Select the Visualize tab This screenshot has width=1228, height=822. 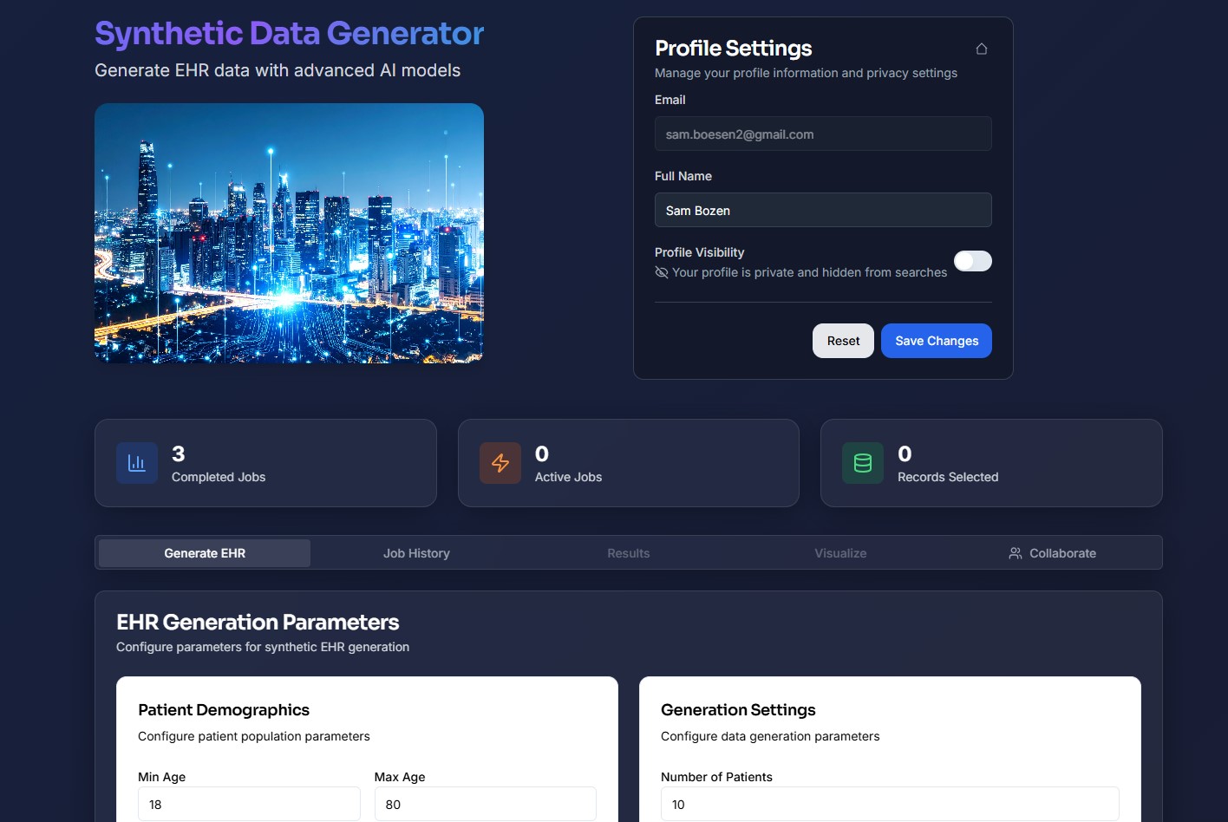[840, 553]
